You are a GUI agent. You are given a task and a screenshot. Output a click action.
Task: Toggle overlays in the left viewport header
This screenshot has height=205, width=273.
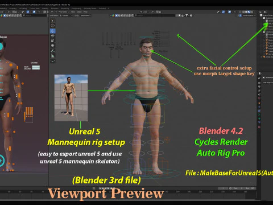(x=34, y=12)
